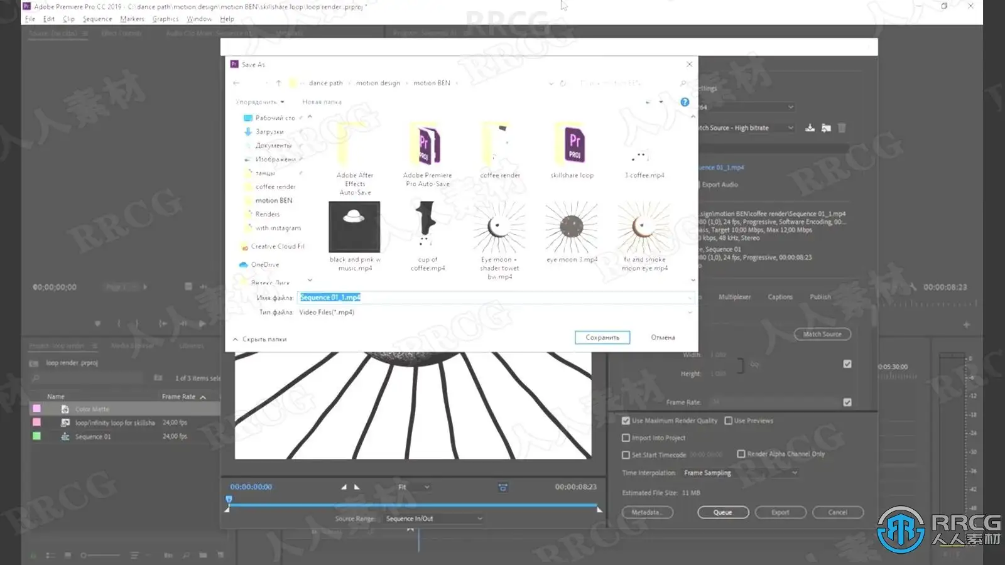Open the Graphics menu
Screen dimensions: 1005x565
[x=165, y=19]
